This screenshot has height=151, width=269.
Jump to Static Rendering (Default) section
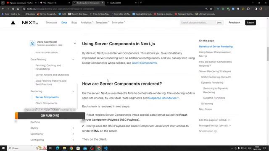(x=216, y=77)
